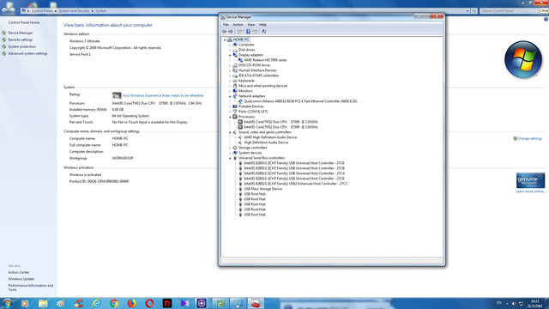Collapse the Display adapters category
The height and width of the screenshot is (309, 549).
pyautogui.click(x=230, y=55)
